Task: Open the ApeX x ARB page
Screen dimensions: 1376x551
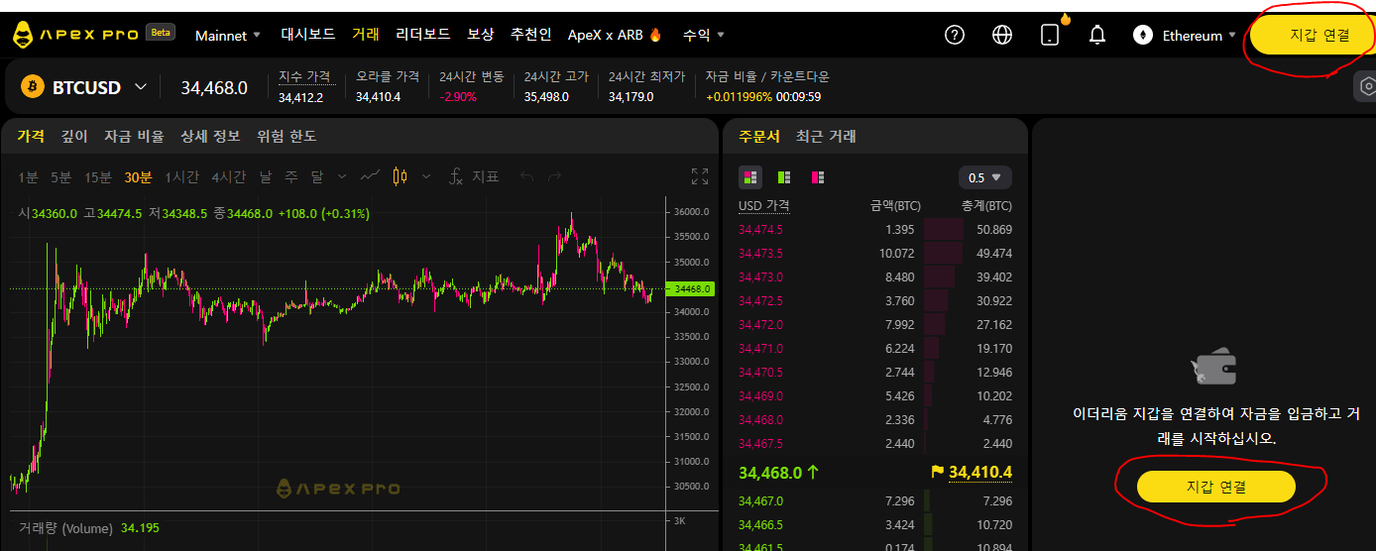Action: click(605, 35)
